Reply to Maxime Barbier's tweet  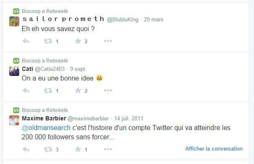click(x=26, y=149)
